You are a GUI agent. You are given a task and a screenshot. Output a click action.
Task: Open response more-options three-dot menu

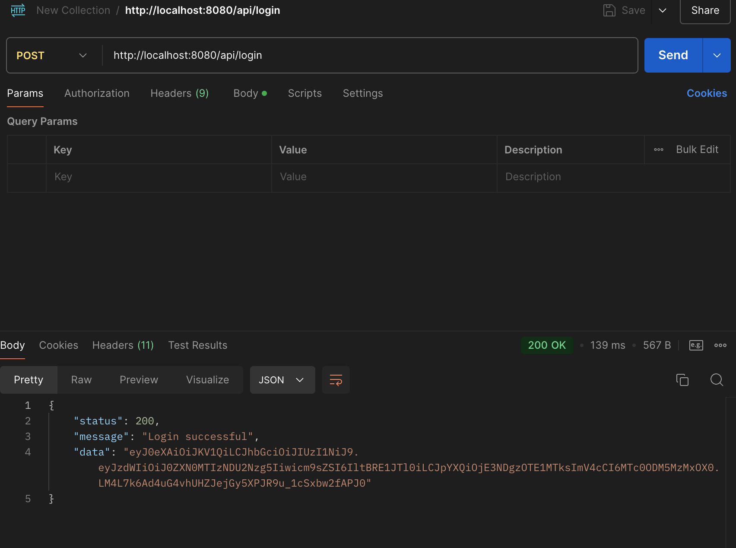(x=720, y=345)
